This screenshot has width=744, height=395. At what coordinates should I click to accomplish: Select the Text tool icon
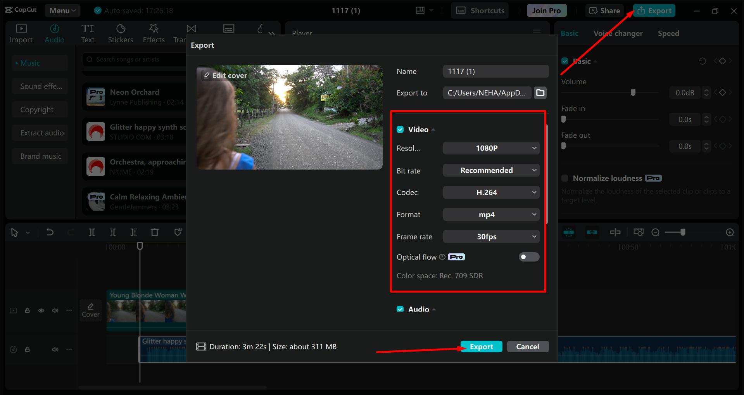(x=88, y=33)
